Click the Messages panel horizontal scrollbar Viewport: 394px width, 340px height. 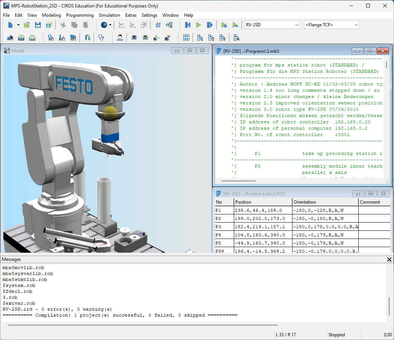click(x=143, y=325)
